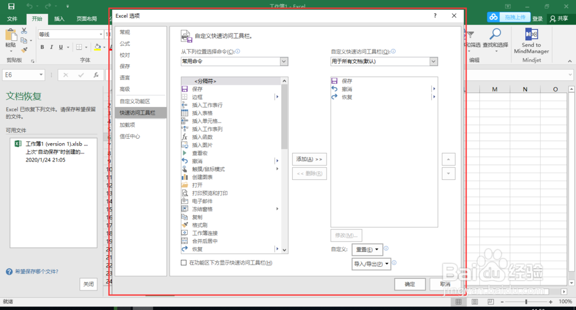The image size is (576, 310).
Task: Click the 登录 sign-in link
Action: pyautogui.click(x=537, y=19)
